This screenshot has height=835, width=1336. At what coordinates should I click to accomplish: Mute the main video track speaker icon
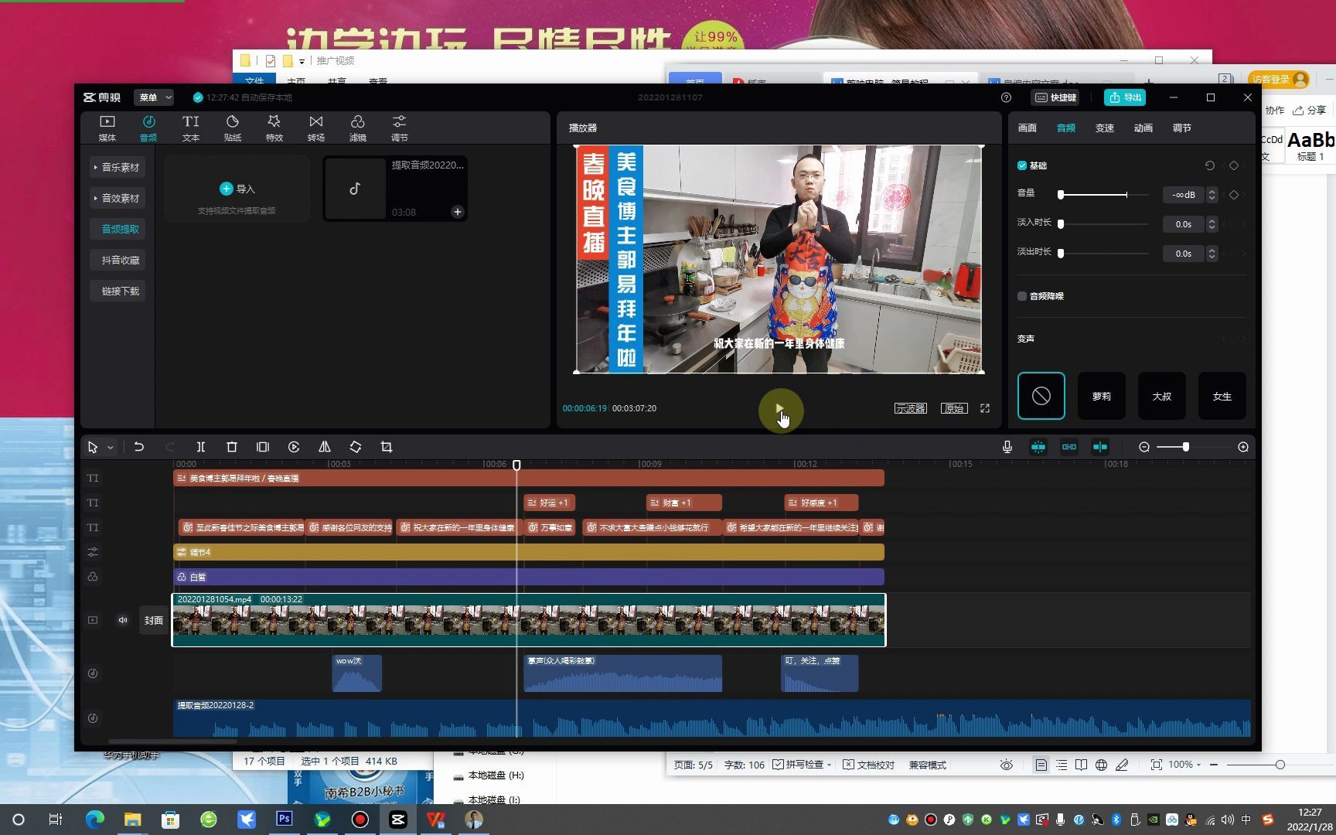pyautogui.click(x=123, y=620)
